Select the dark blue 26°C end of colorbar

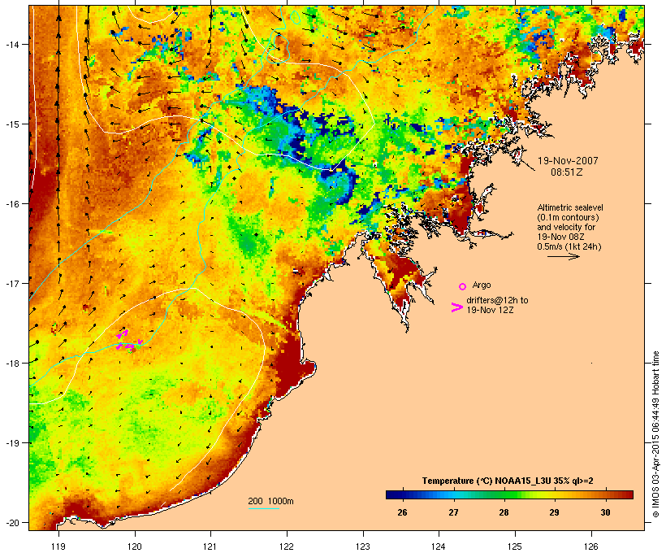pos(395,494)
